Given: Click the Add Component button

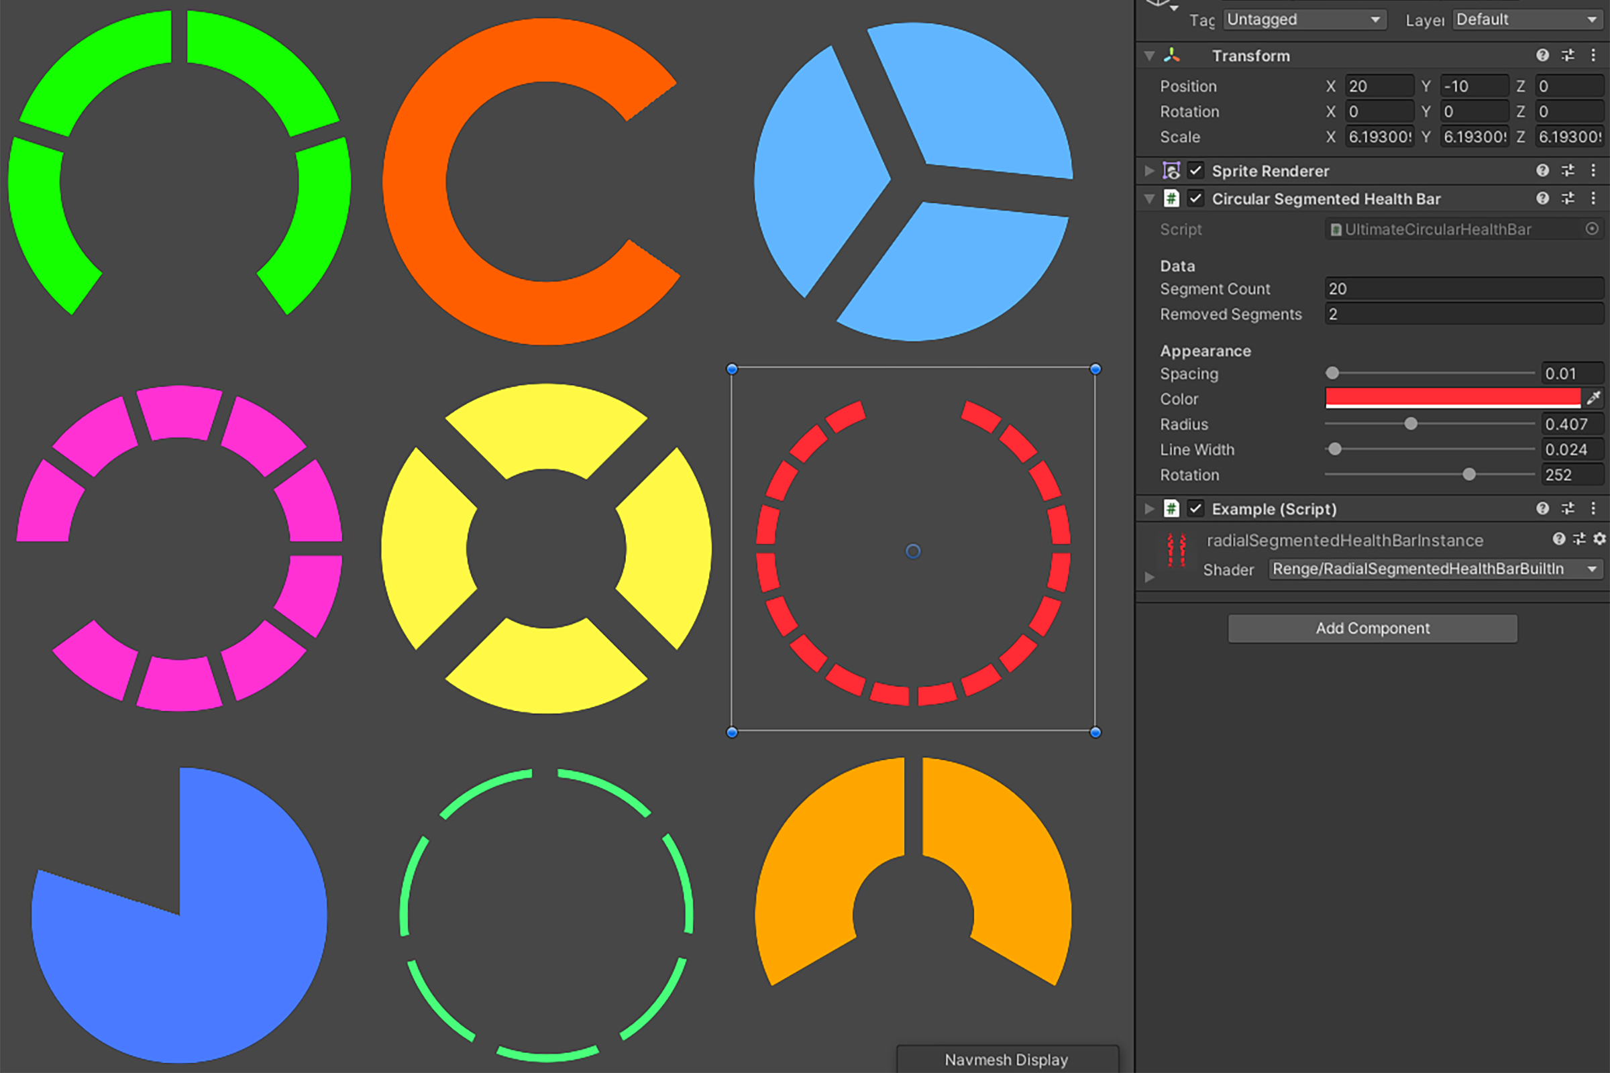Looking at the screenshot, I should coord(1375,626).
